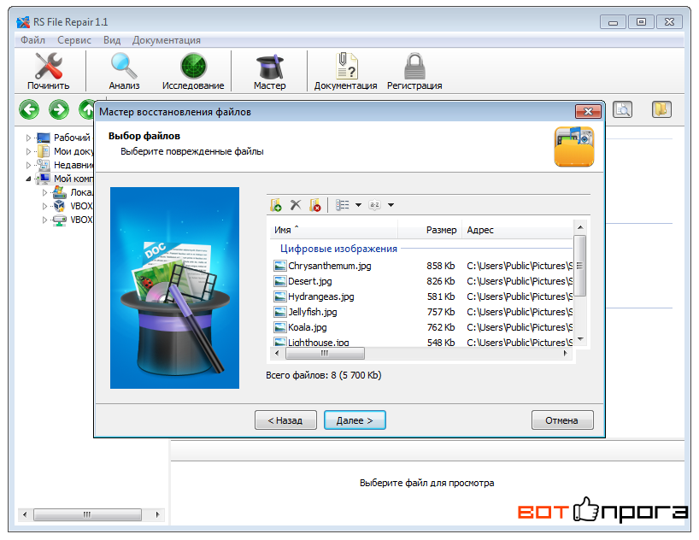The image size is (699, 540).
Task: Sort files by the Имя column header
Action: [x=334, y=230]
